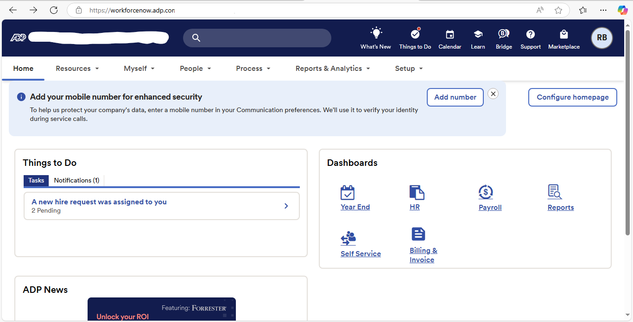The width and height of the screenshot is (633, 322).
Task: Click the browser Forward arrow
Action: [33, 10]
